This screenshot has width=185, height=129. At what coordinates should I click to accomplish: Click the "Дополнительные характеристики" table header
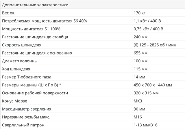[35, 5]
